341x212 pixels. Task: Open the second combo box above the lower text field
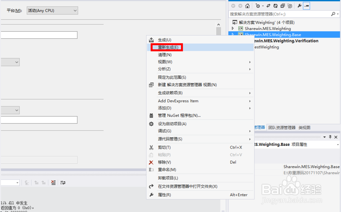coord(10,110)
